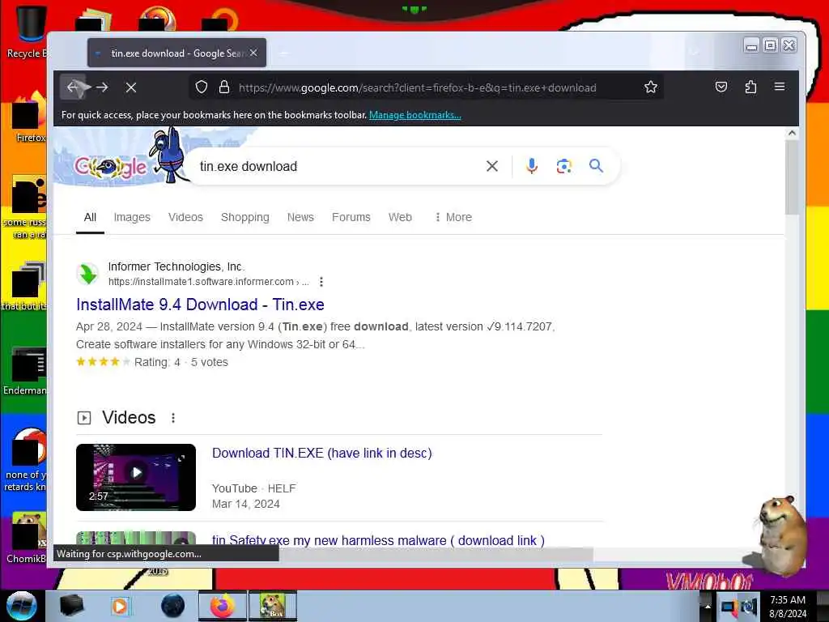Close the tin.exe download browser tab
This screenshot has width=829, height=622.
tap(253, 53)
